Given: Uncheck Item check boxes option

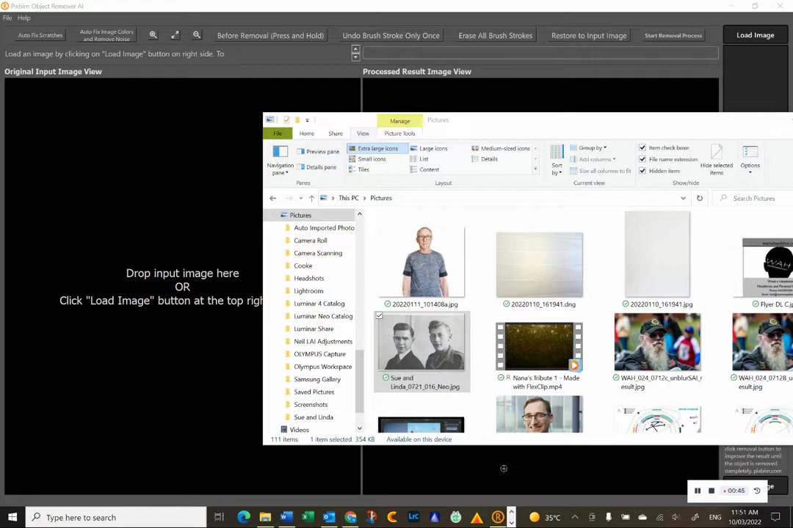Looking at the screenshot, I should point(642,147).
